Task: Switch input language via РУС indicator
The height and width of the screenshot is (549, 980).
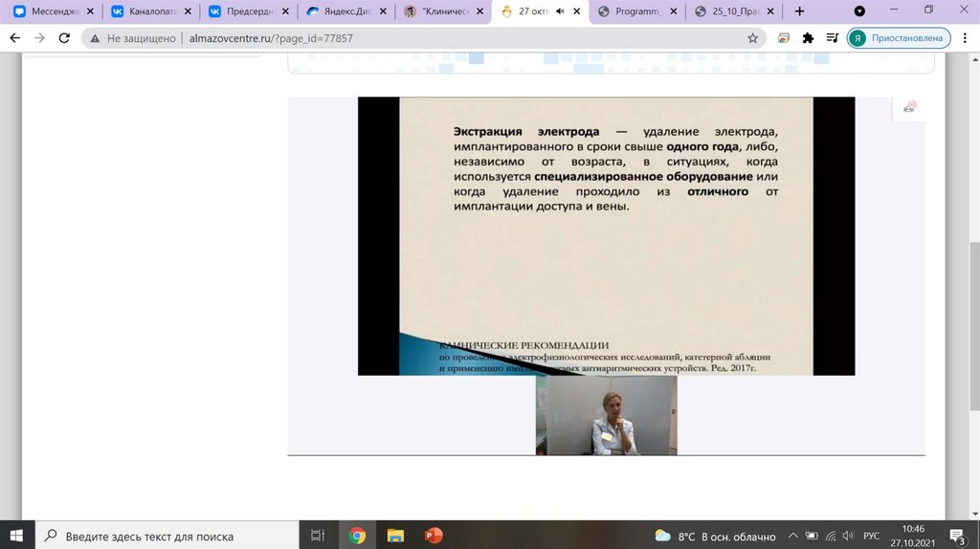Action: point(871,536)
